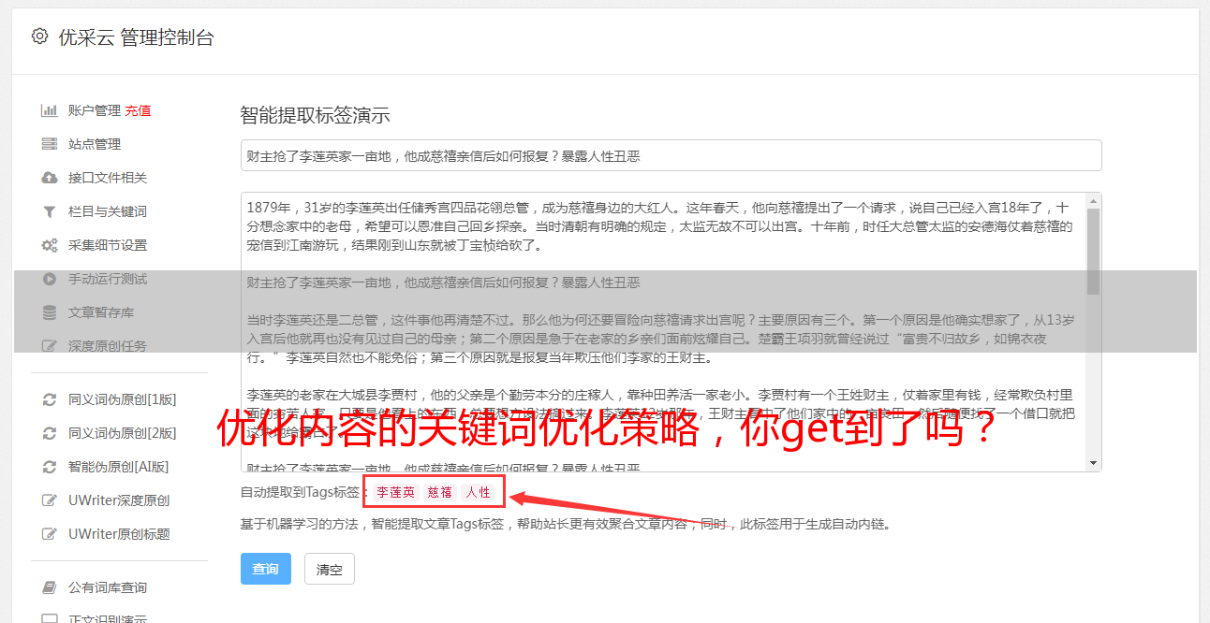
Task: Select 同义词伪原创[2版] sidebar entry
Action: pos(122,433)
